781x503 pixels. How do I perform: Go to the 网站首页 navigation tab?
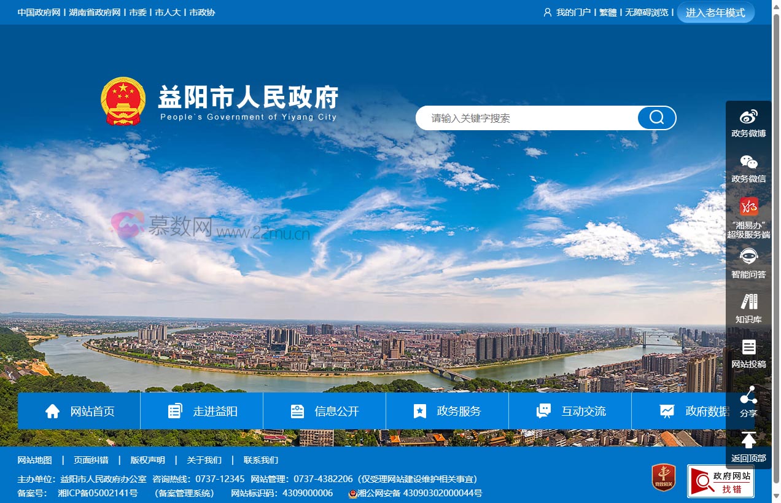pos(79,411)
